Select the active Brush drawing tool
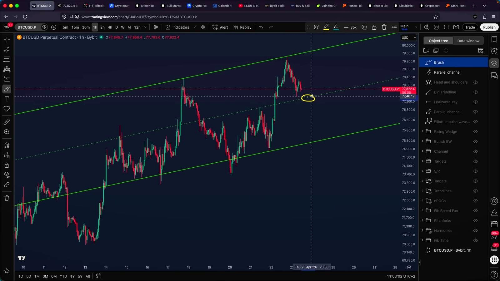Screen dimensions: 500x281 [x=7, y=89]
